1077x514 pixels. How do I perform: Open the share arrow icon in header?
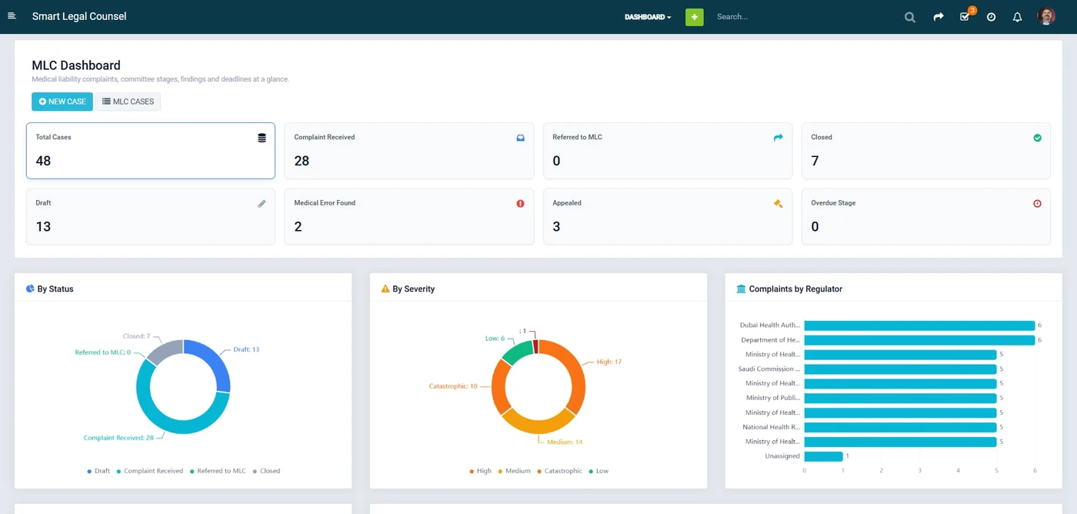tap(939, 16)
